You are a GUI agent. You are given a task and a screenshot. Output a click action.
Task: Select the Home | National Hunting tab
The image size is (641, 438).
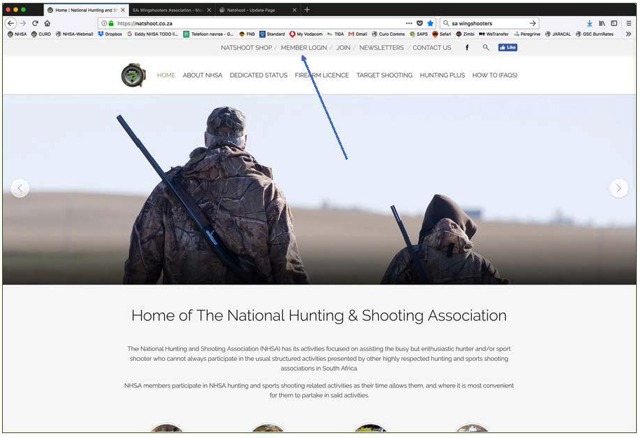tap(86, 10)
